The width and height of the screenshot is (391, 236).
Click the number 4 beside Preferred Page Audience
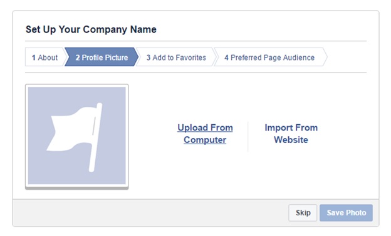tap(226, 57)
